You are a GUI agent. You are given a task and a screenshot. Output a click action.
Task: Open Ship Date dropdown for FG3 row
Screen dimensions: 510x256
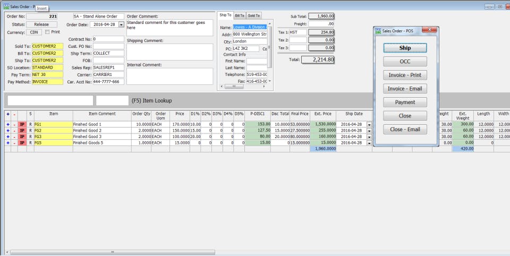click(369, 137)
